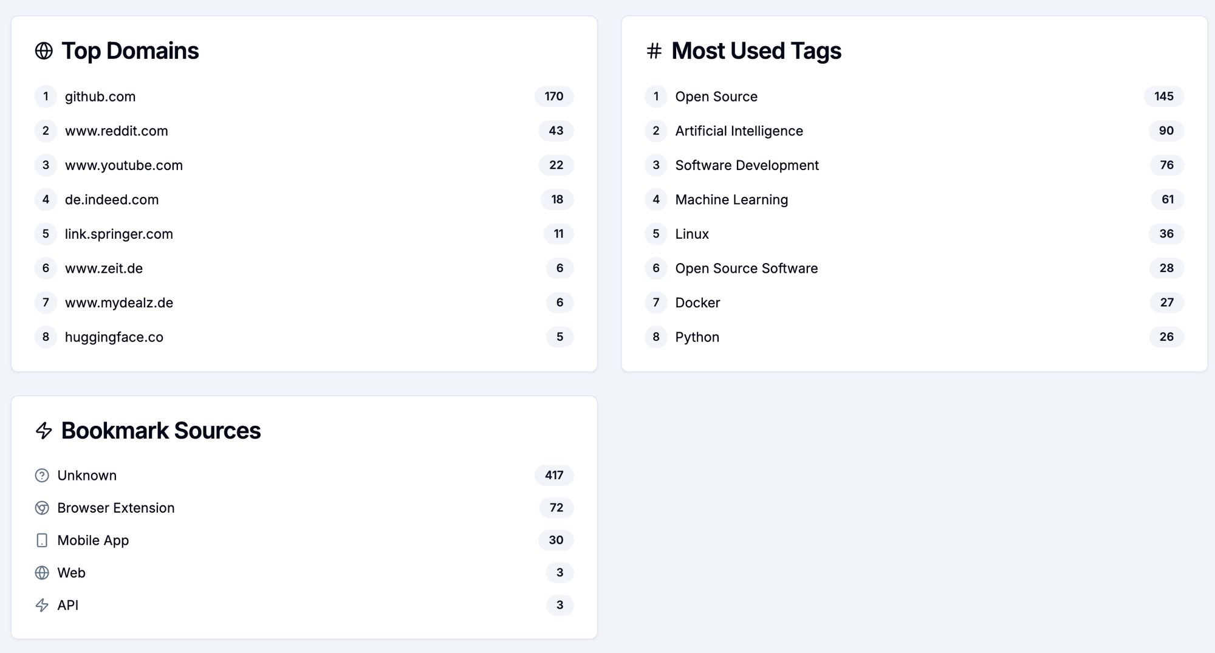This screenshot has width=1215, height=653.
Task: Click the globe icon beside Top Domains
Action: pyautogui.click(x=44, y=51)
